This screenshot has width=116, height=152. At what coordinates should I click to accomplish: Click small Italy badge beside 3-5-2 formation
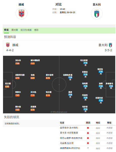tap(110, 45)
